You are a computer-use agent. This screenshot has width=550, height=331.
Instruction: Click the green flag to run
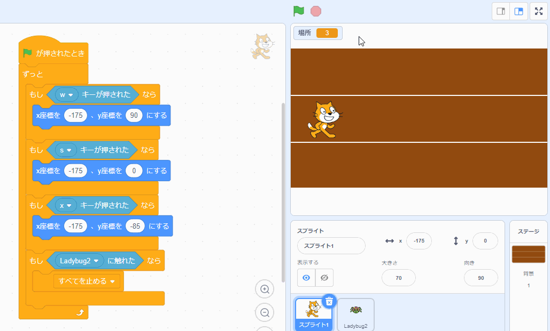(x=298, y=11)
